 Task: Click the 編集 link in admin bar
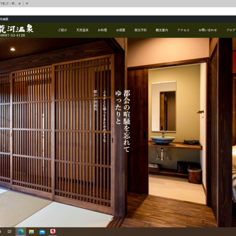[x=4, y=19]
